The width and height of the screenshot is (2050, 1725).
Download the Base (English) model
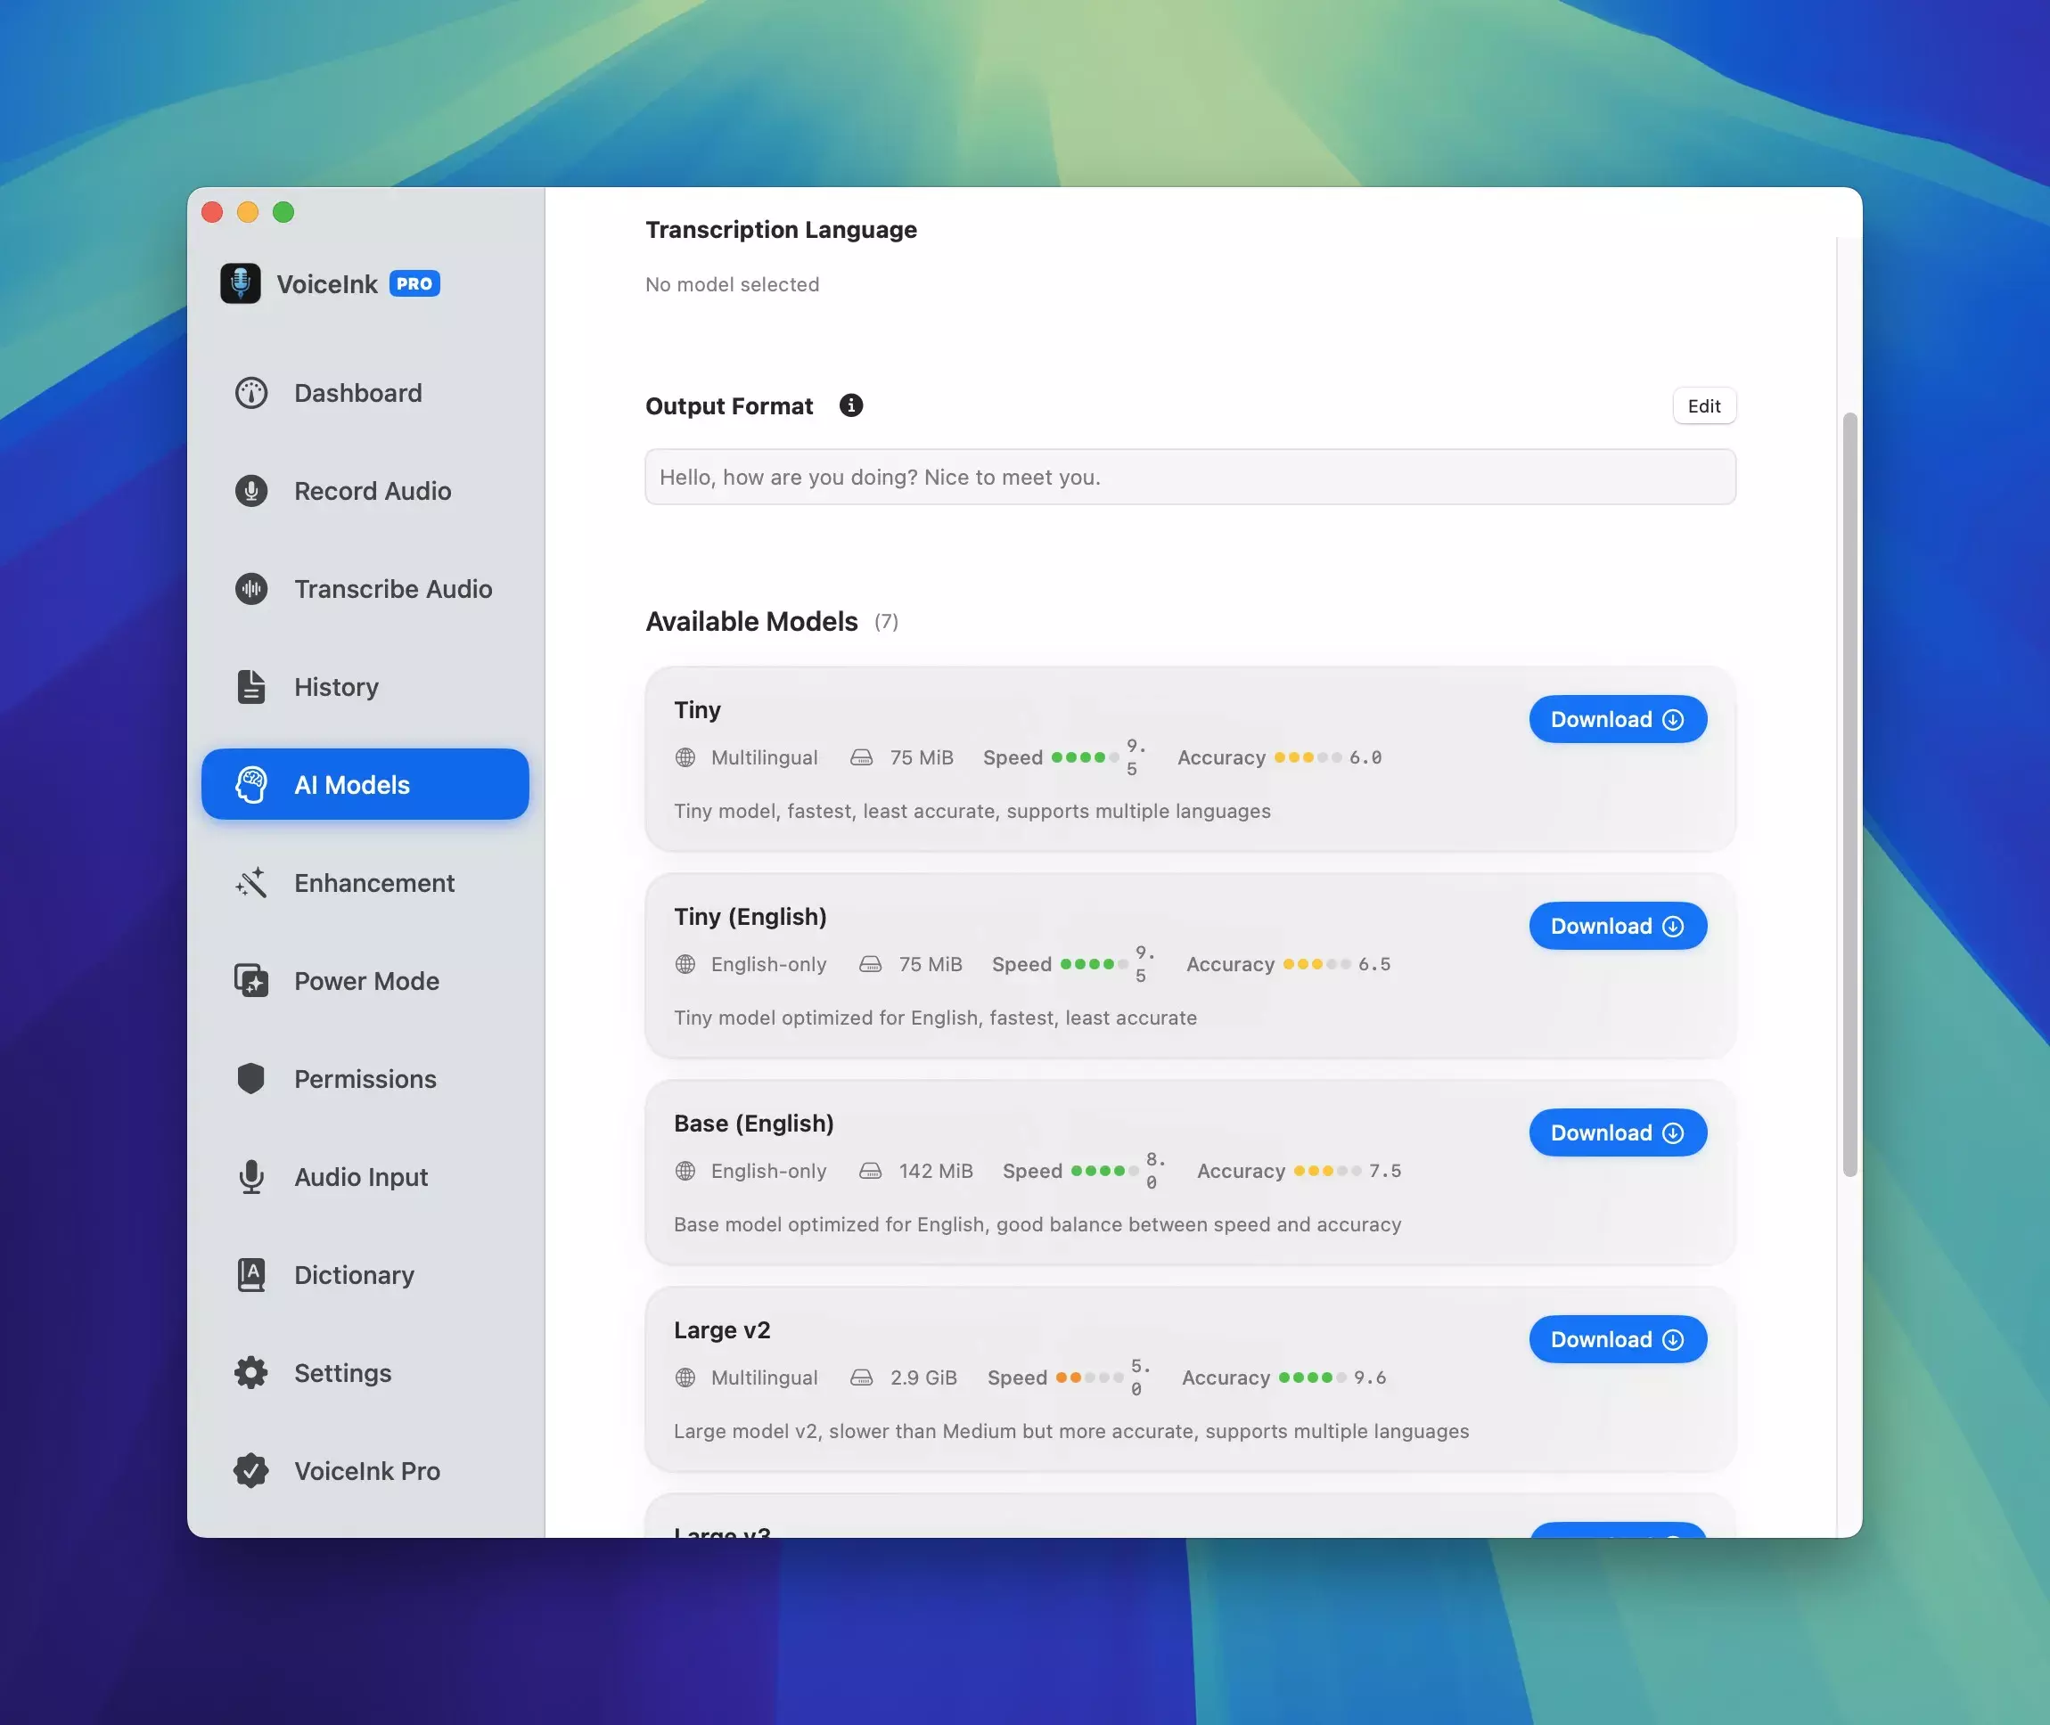tap(1617, 1132)
